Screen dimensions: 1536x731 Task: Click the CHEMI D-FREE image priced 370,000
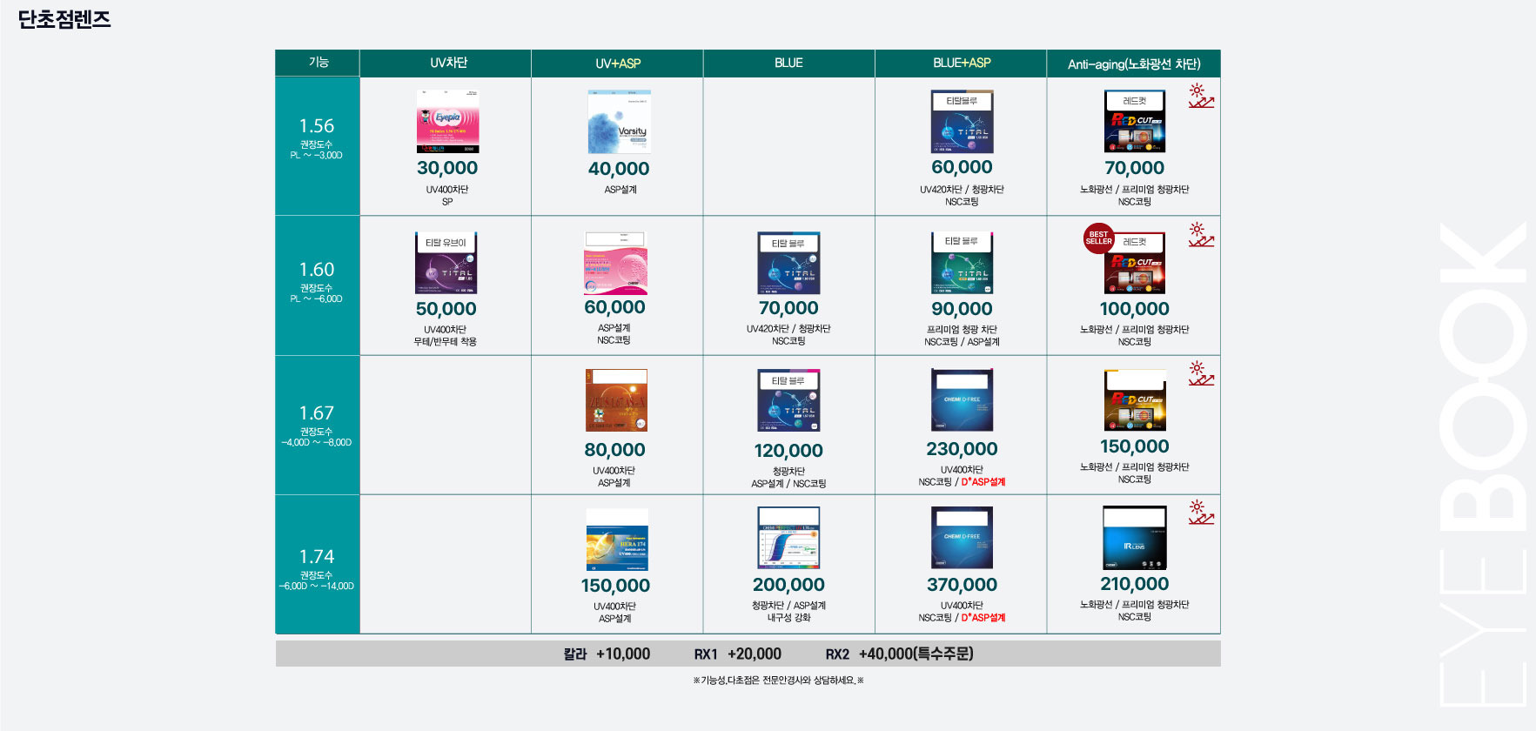tap(962, 538)
